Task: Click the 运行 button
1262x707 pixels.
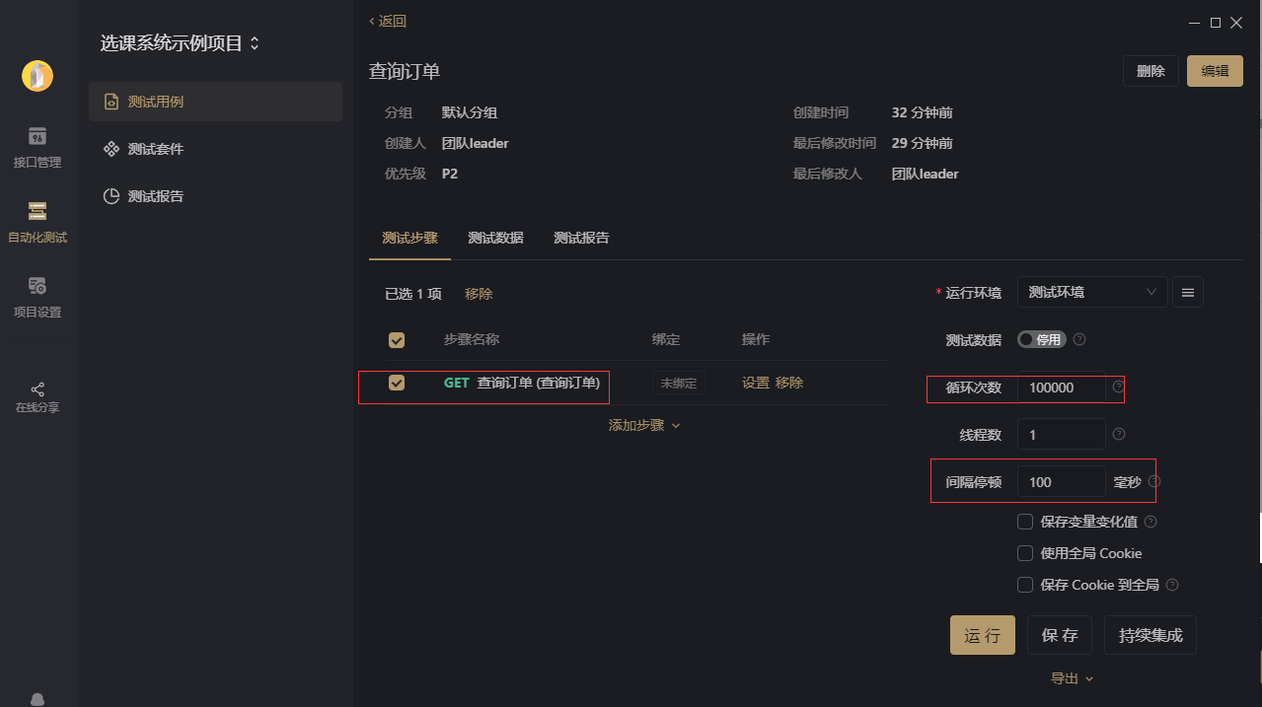Action: click(982, 635)
